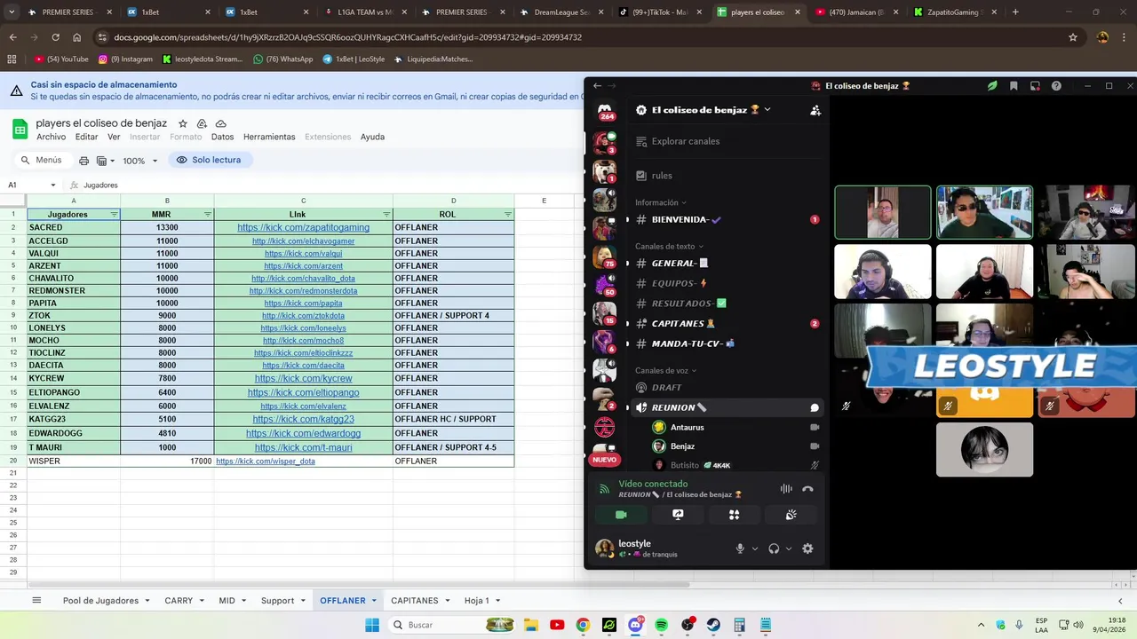Open the Ayuda menu

click(372, 137)
